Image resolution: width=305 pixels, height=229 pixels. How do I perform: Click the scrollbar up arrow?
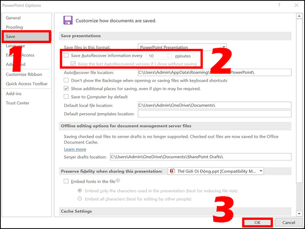click(299, 16)
